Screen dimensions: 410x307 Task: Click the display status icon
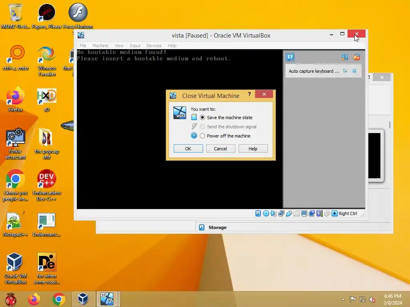304,213
